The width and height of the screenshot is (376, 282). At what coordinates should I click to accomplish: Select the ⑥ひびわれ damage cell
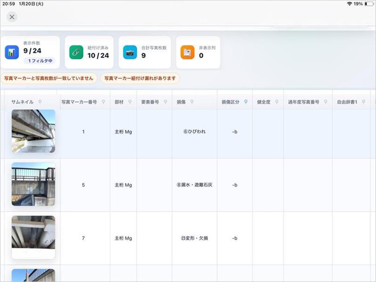click(x=194, y=132)
